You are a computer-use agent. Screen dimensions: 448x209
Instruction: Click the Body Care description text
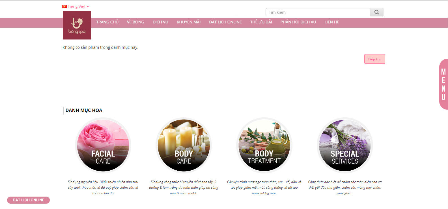pyautogui.click(x=184, y=188)
